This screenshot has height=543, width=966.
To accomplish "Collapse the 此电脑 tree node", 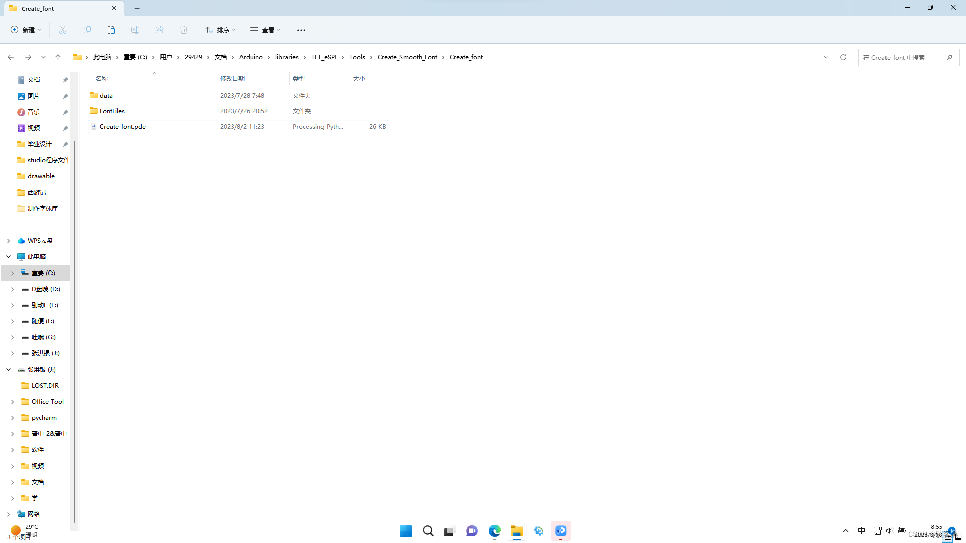I will [x=8, y=256].
